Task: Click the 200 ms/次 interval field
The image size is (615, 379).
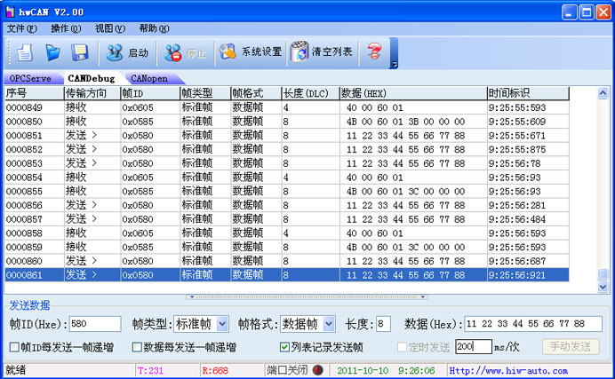Action: click(x=474, y=346)
